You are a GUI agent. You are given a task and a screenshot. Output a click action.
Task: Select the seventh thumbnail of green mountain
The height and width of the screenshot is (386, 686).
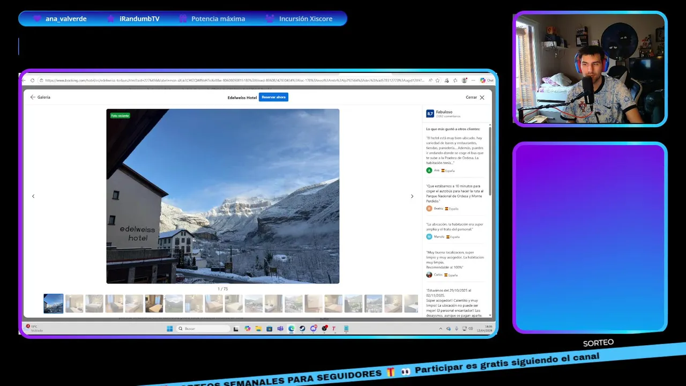174,303
